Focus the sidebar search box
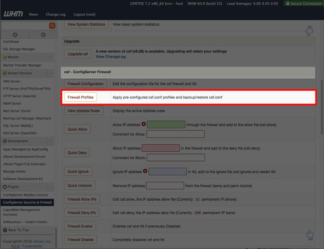 coord(25,26)
